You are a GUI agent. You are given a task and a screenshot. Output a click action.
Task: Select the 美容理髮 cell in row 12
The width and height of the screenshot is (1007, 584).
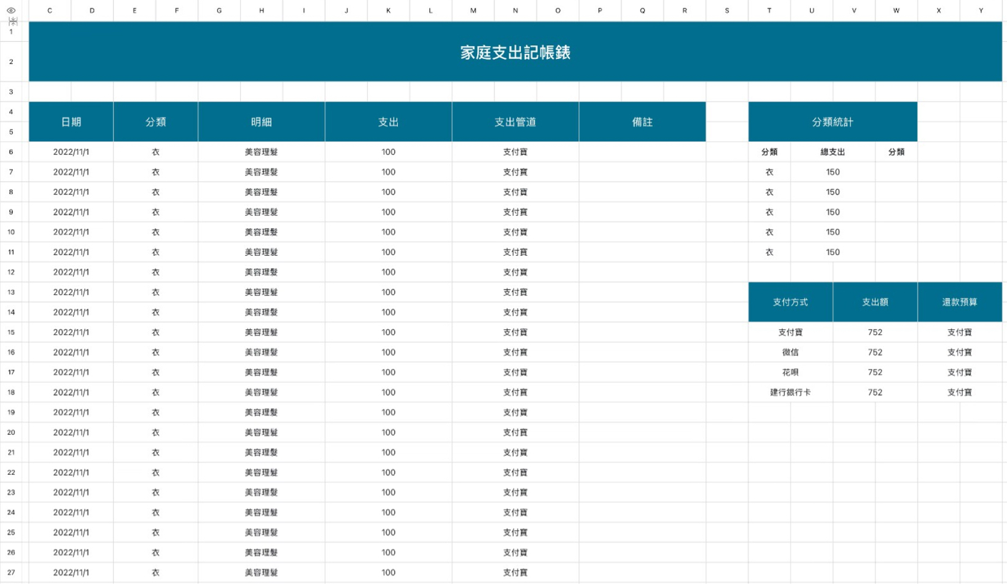tap(262, 272)
